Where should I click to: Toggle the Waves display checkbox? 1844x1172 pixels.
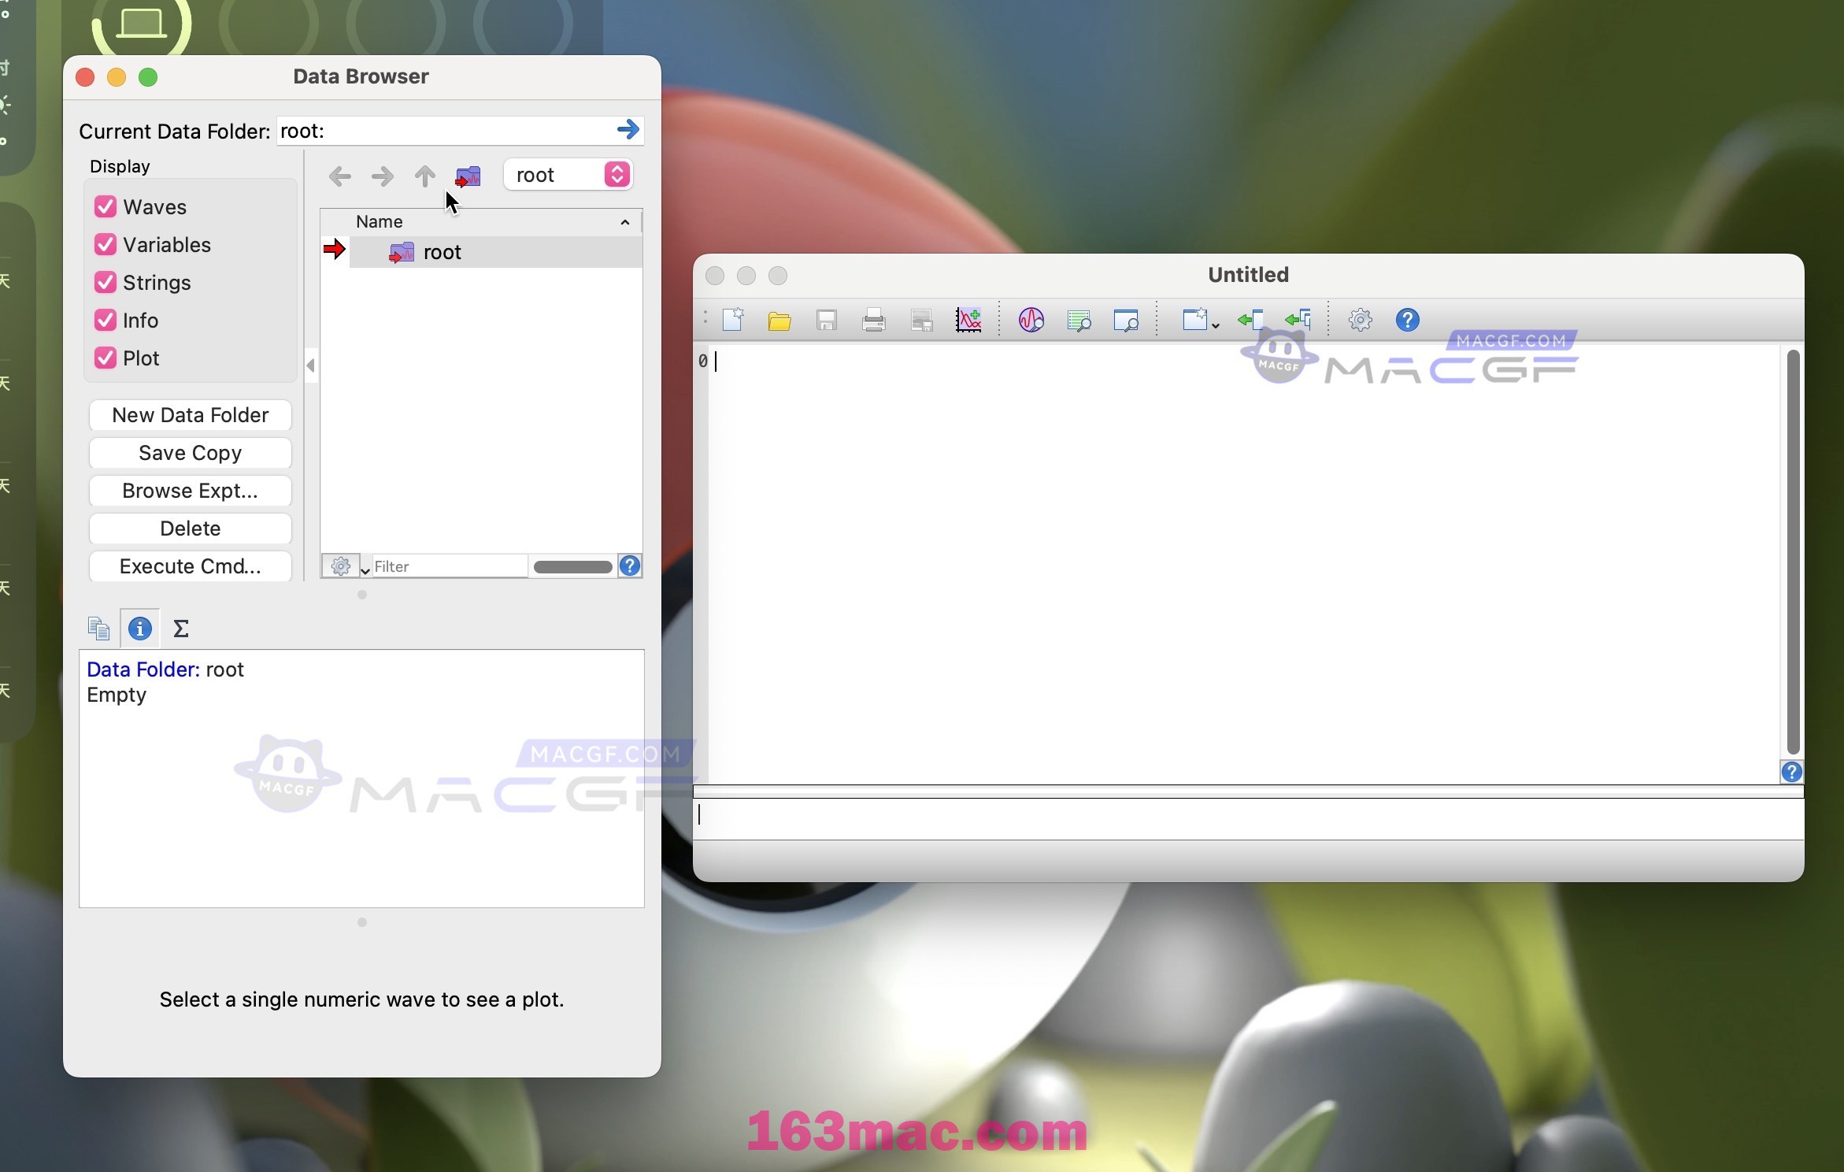(106, 206)
